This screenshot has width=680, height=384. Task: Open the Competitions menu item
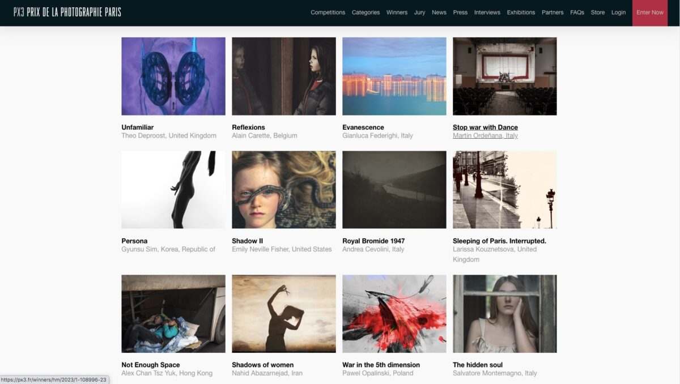[328, 12]
